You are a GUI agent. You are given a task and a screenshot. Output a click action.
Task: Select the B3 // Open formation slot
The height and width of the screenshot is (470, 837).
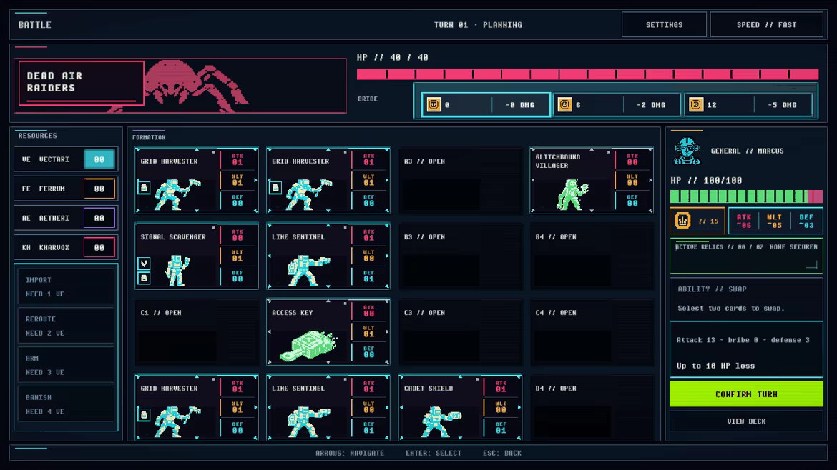coord(460,256)
